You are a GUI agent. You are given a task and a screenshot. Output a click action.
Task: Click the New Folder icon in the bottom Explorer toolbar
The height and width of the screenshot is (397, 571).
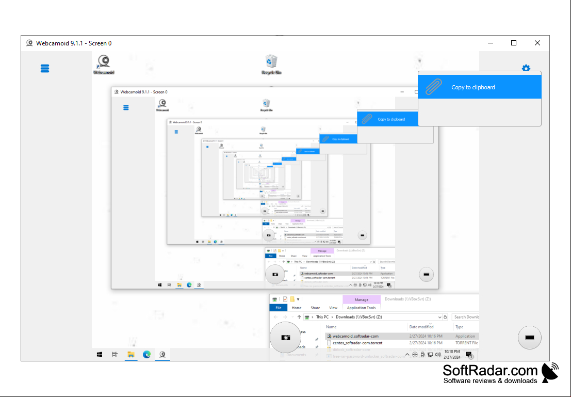[292, 299]
